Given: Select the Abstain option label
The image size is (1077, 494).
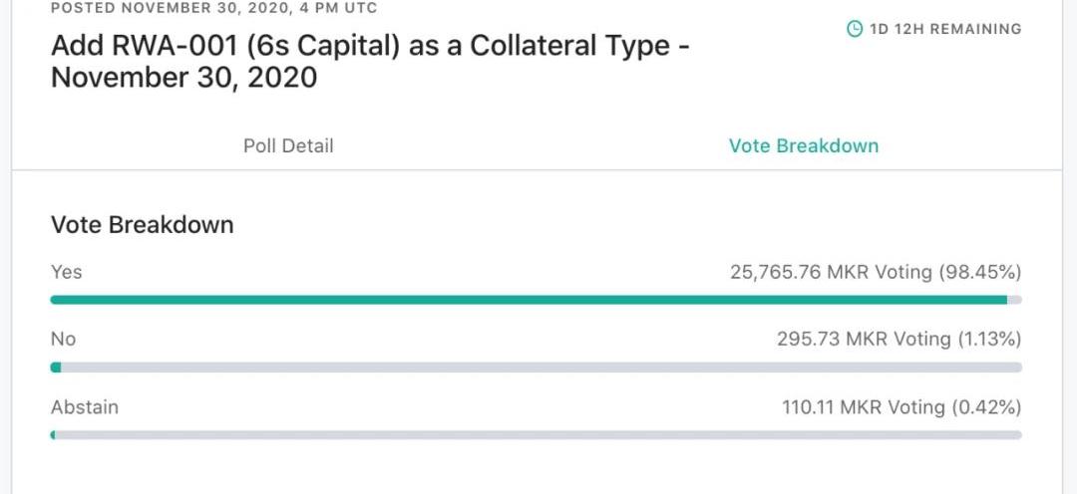Looking at the screenshot, I should [x=84, y=407].
